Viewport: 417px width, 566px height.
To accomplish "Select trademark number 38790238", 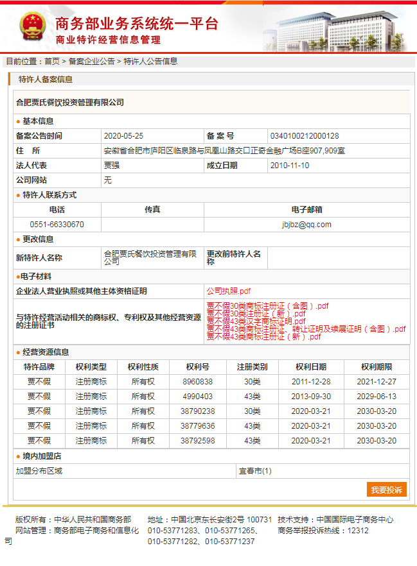I will (198, 411).
